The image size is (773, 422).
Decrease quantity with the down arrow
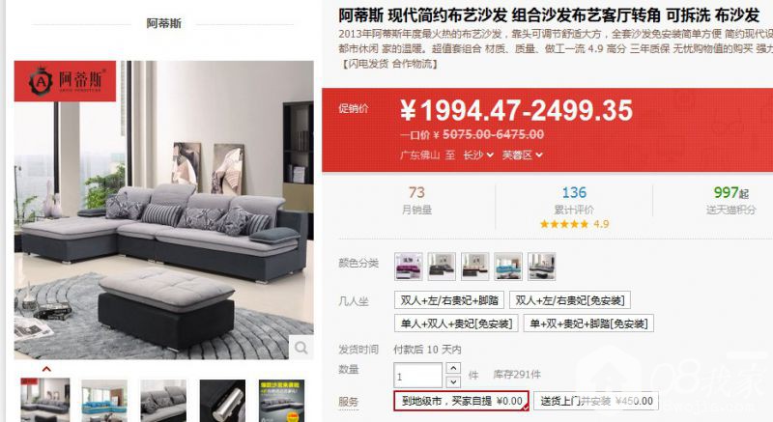[453, 381]
